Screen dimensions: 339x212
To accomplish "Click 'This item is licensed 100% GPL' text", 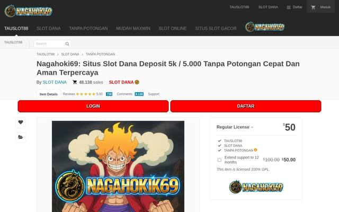I will click(x=243, y=170).
